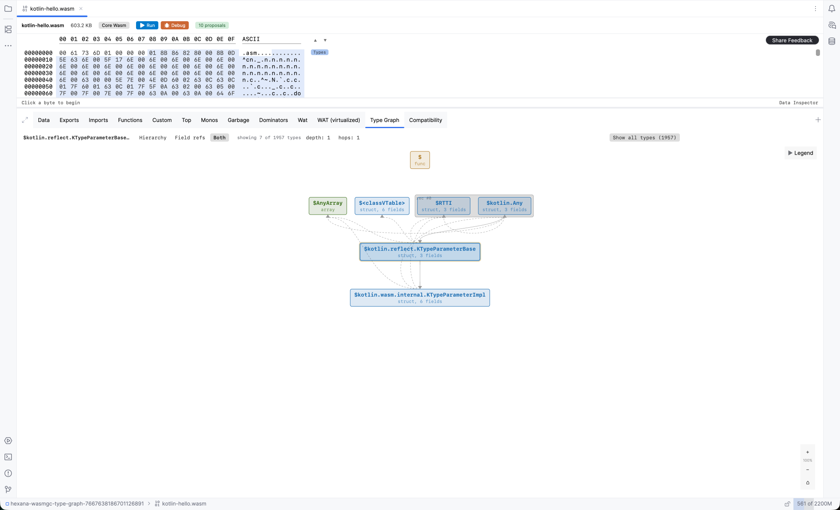
Task: Open the terminal icon in left sidebar
Action: [8, 457]
